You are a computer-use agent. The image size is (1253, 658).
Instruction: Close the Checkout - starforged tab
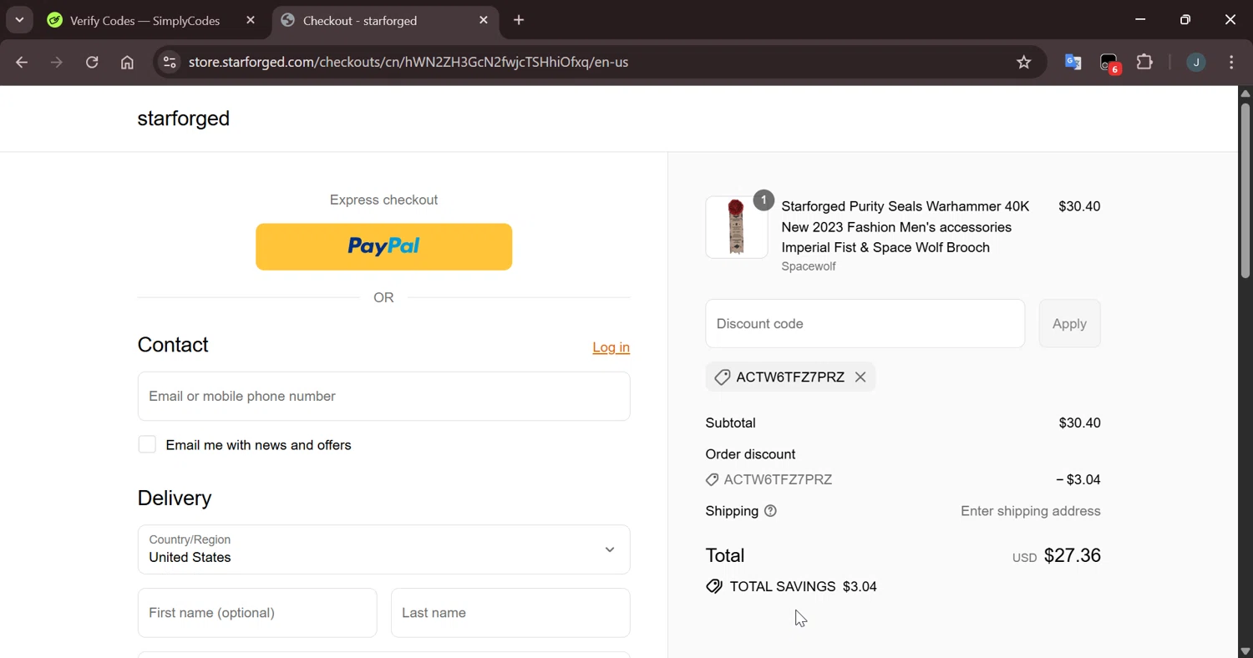coord(484,20)
